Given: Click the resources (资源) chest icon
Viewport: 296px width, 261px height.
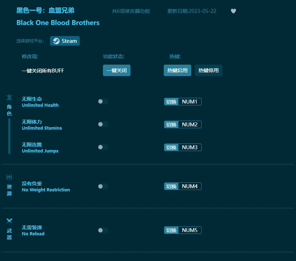Looking at the screenshot, I should tap(9, 177).
